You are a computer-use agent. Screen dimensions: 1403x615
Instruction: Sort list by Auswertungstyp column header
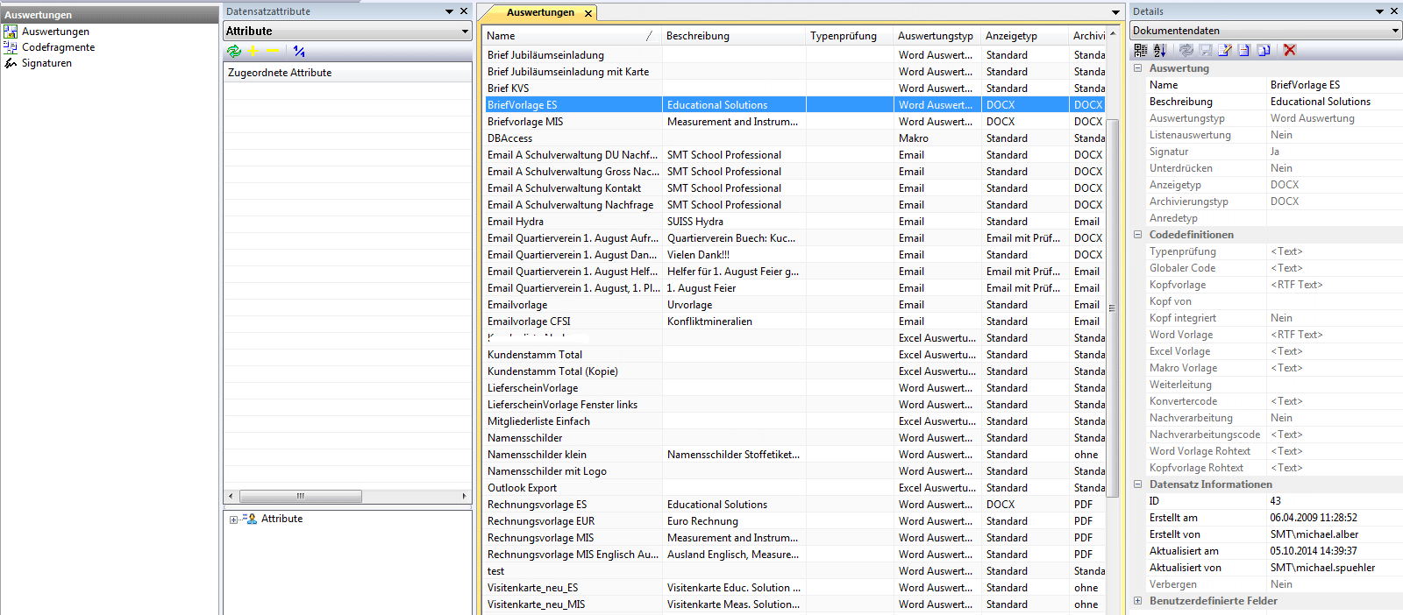tap(935, 36)
